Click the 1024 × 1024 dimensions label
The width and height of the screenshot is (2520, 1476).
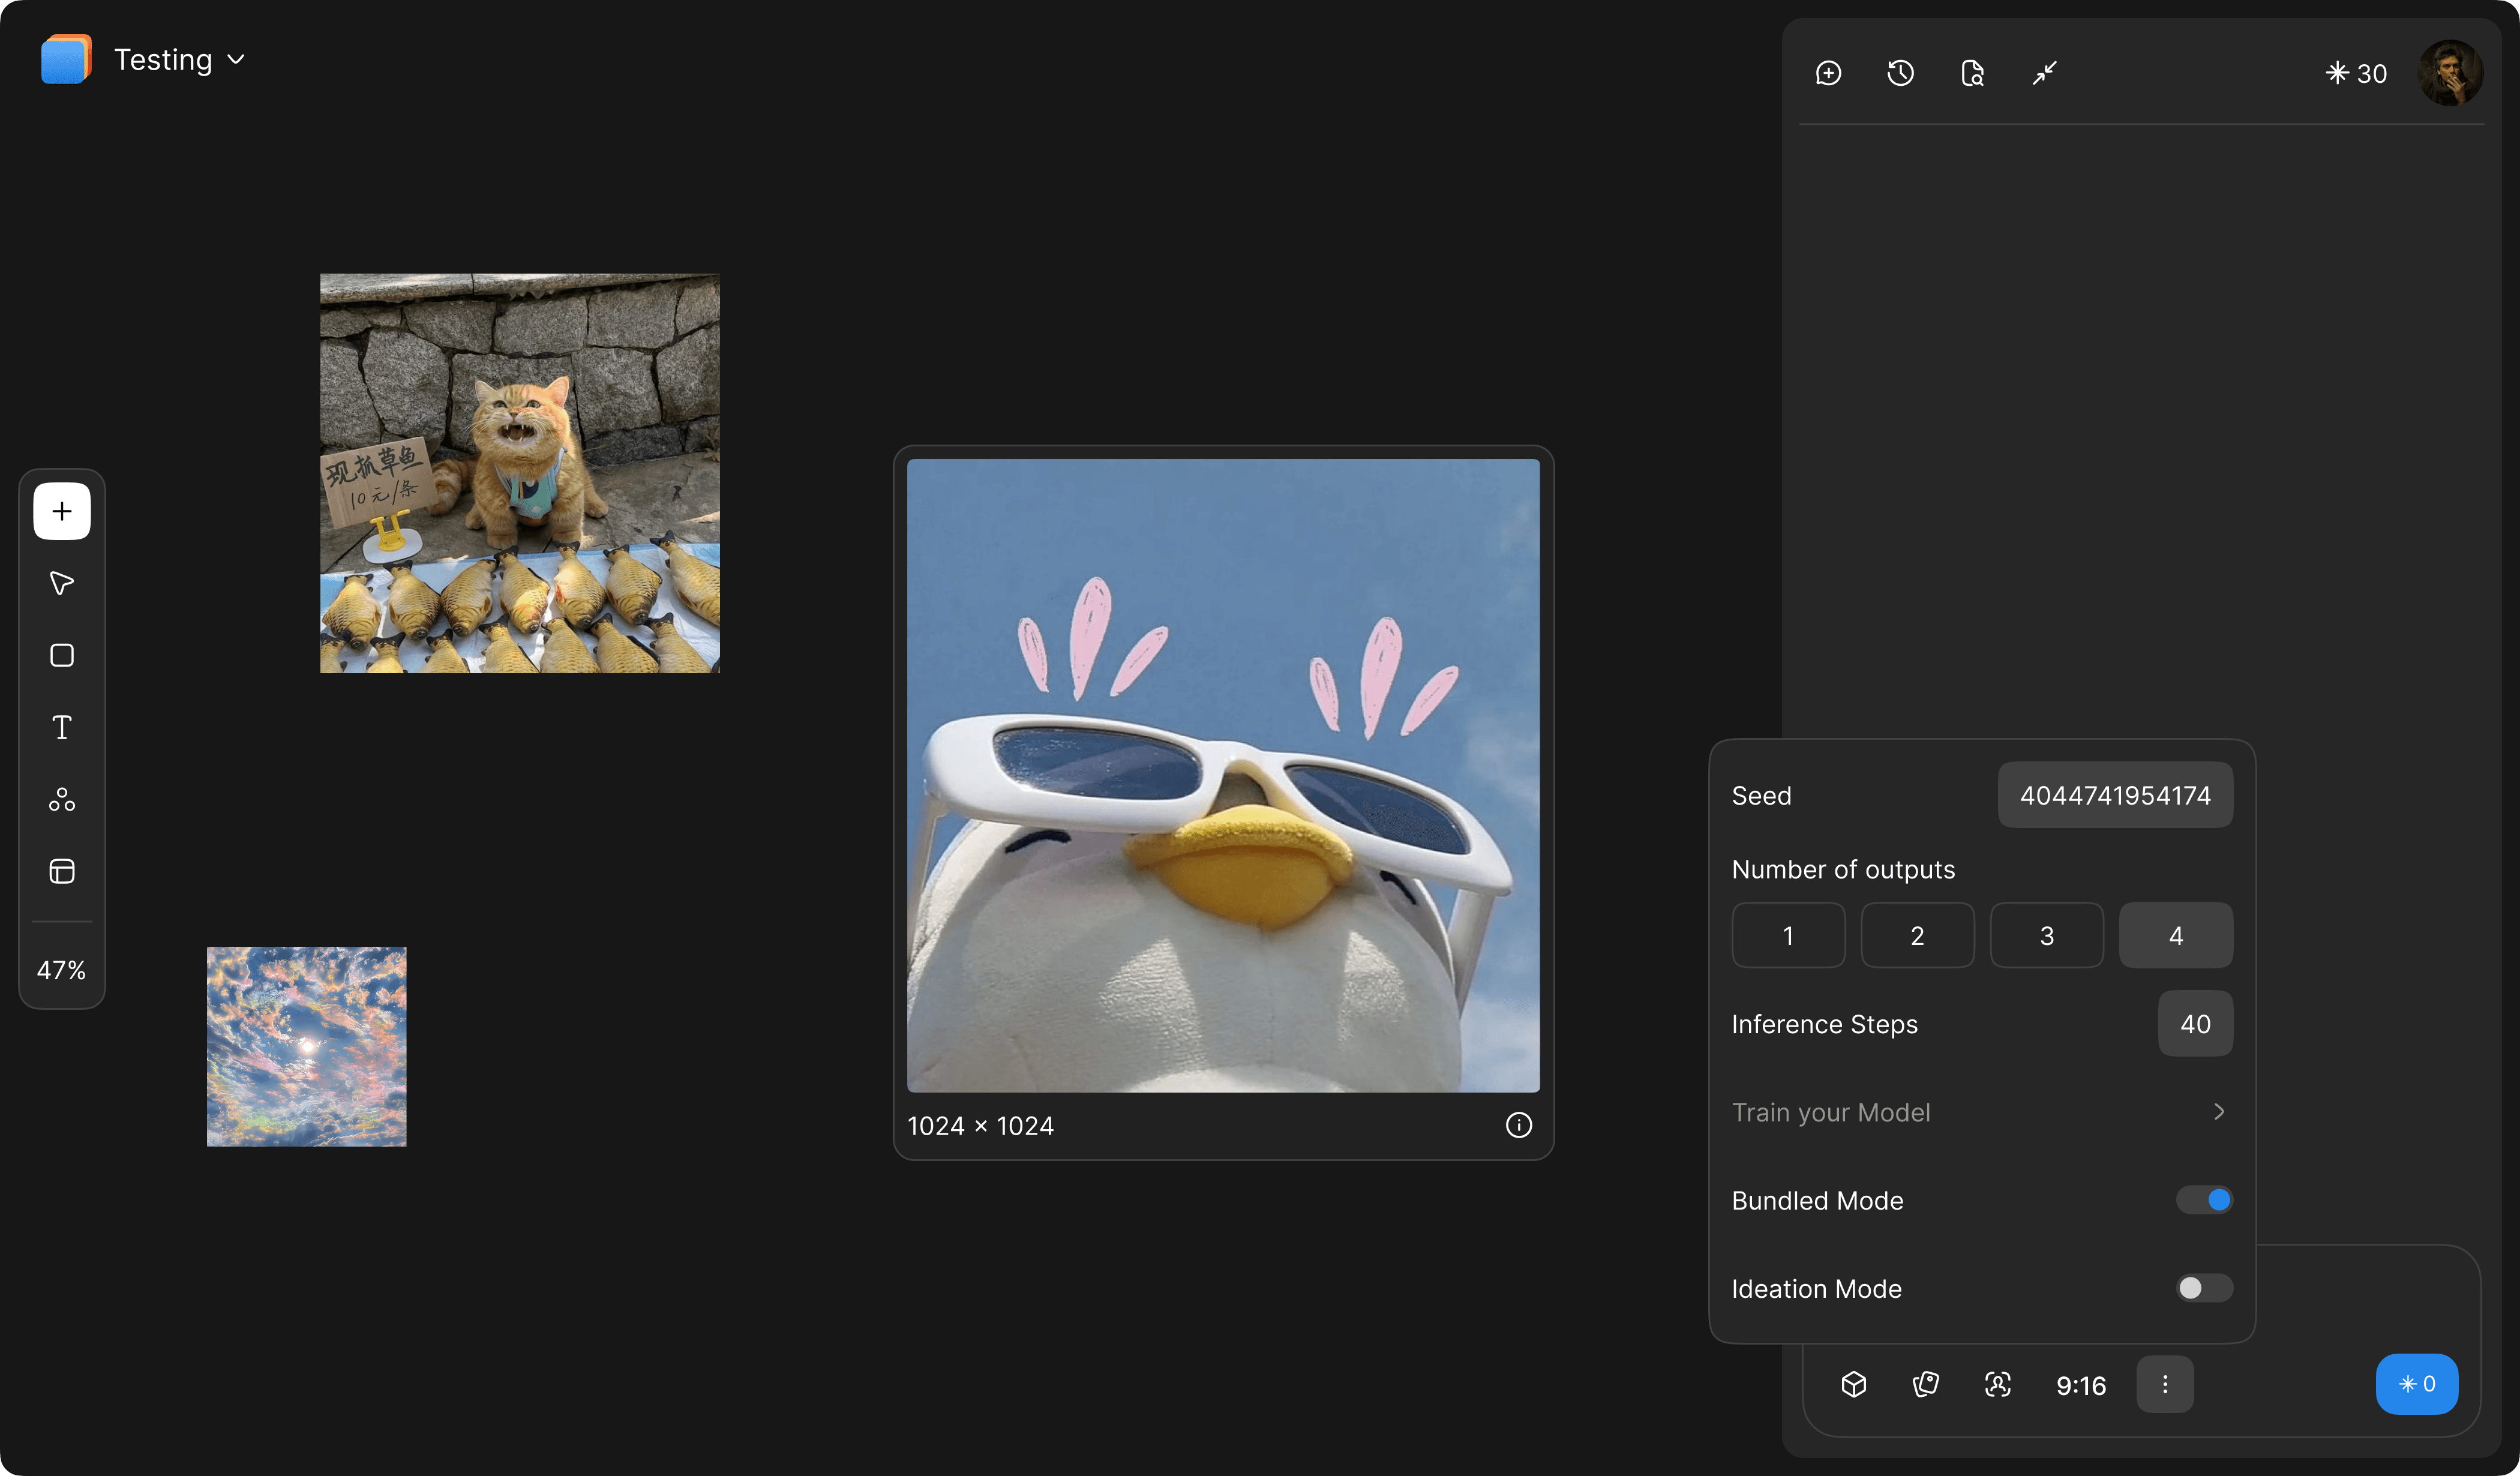point(980,1126)
